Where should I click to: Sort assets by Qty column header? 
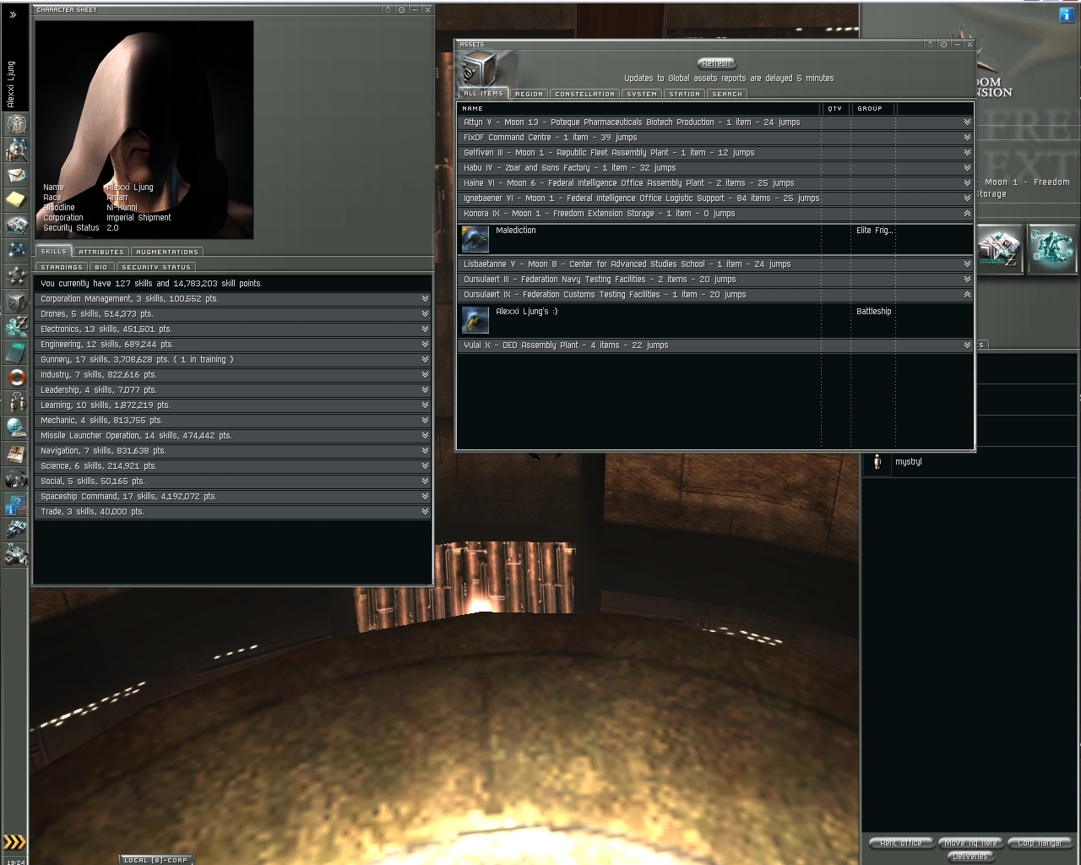tap(835, 108)
